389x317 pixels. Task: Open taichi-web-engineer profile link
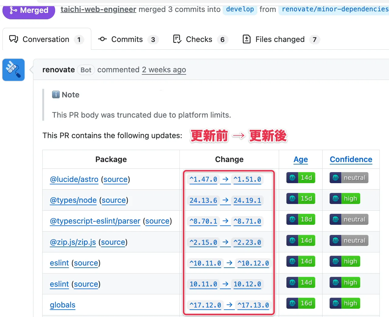pyautogui.click(x=98, y=9)
